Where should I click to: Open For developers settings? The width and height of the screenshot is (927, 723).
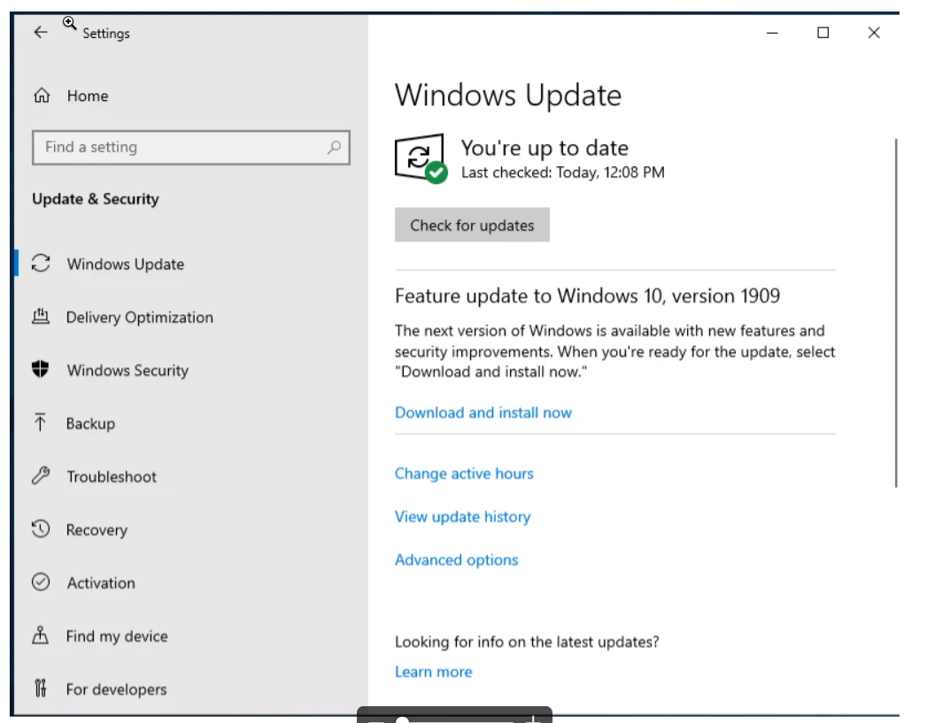point(116,689)
